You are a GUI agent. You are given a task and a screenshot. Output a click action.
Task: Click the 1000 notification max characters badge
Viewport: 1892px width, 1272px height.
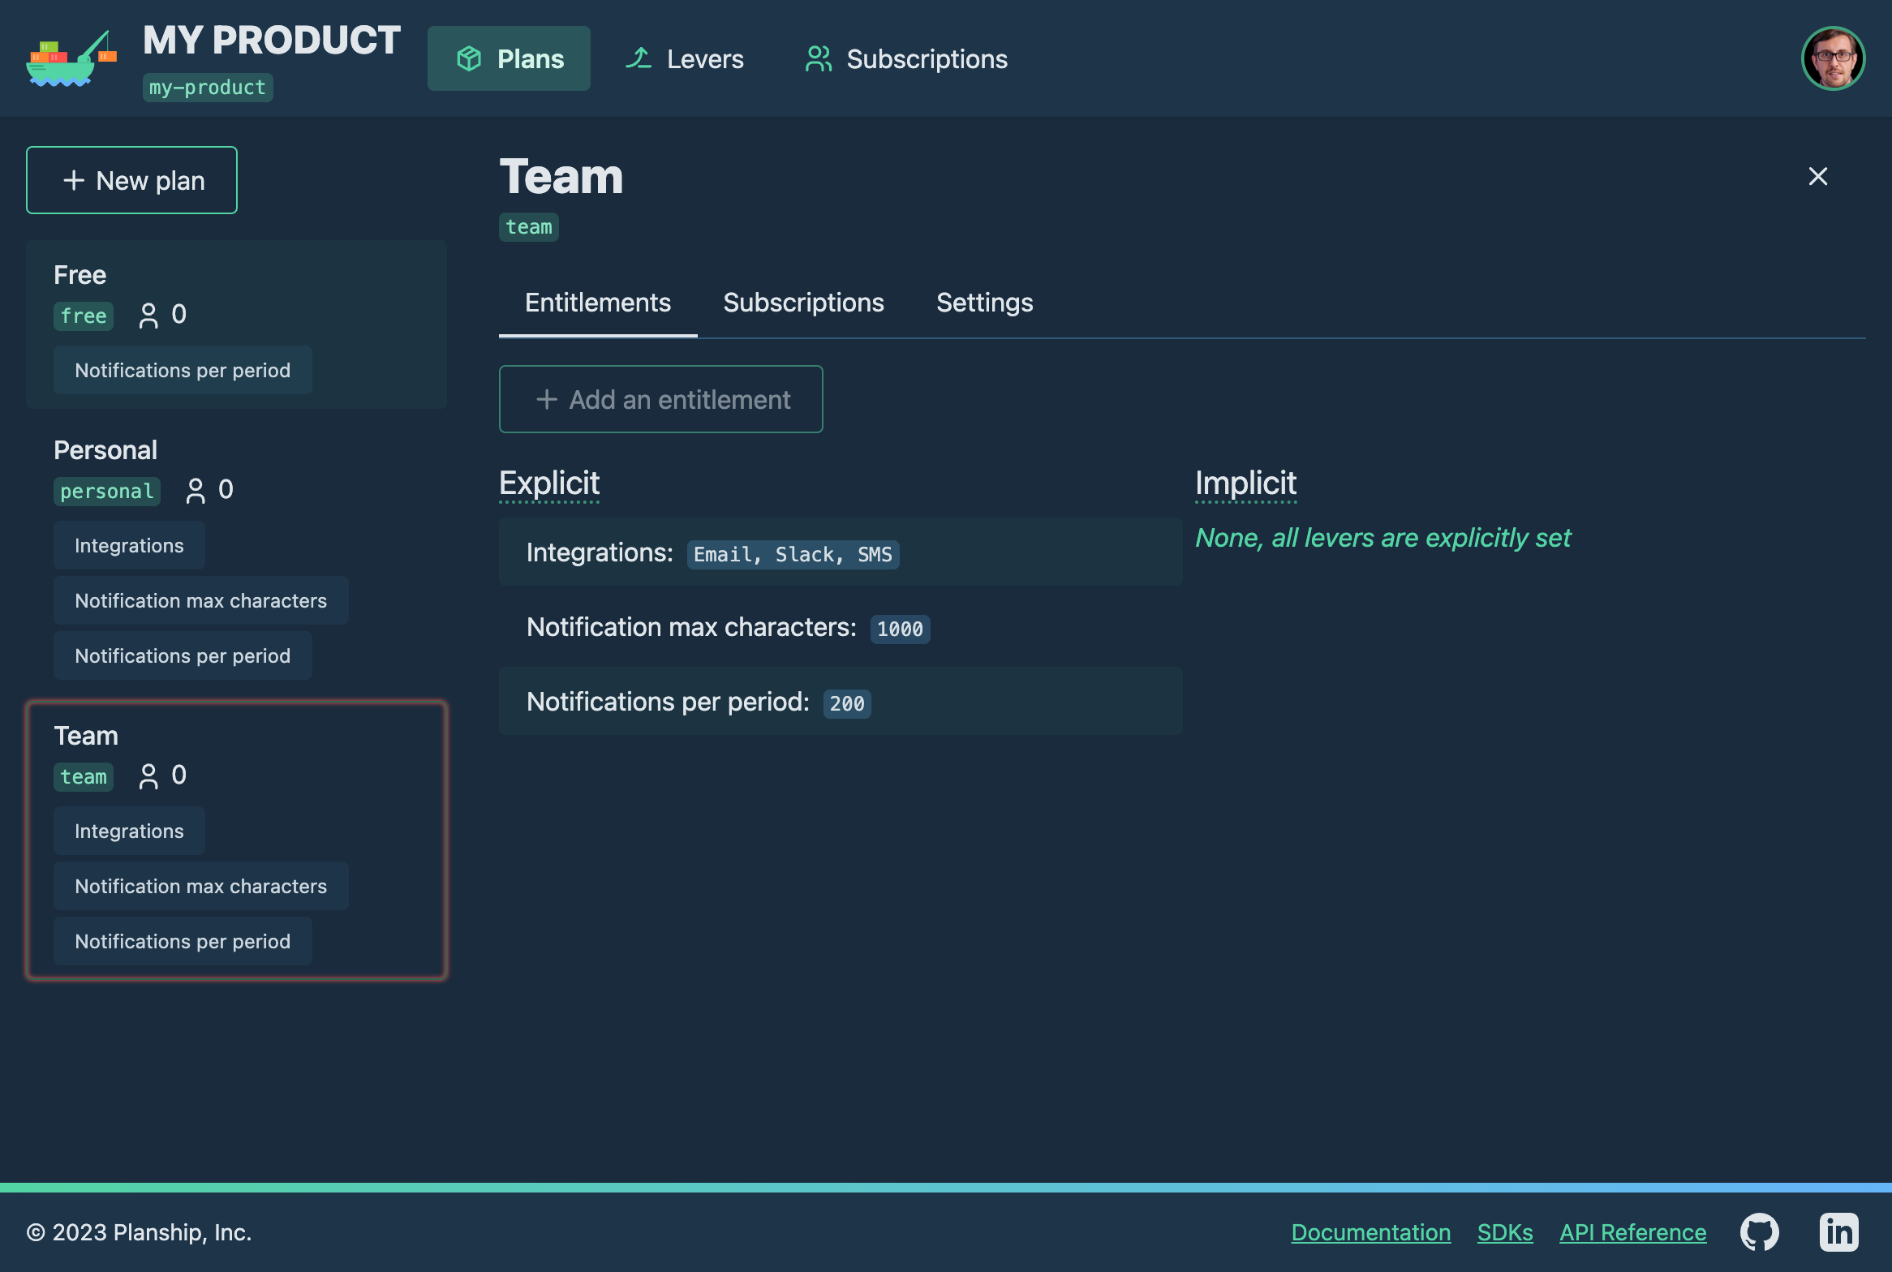(898, 628)
